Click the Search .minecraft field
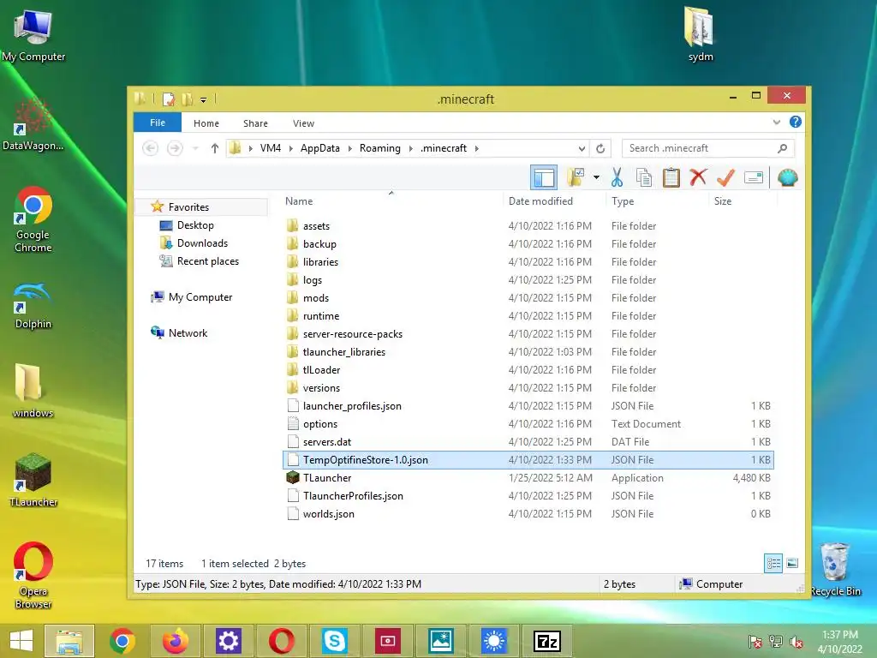The image size is (877, 658). (x=707, y=148)
